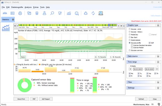Screen dimensions: 162x106
Task: Open the lab flask icon
Action: (44, 13)
